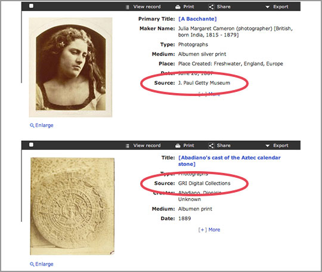Select the Print text in the first record bar
Image resolution: width=322 pixels, height=272 pixels.
(188, 7)
